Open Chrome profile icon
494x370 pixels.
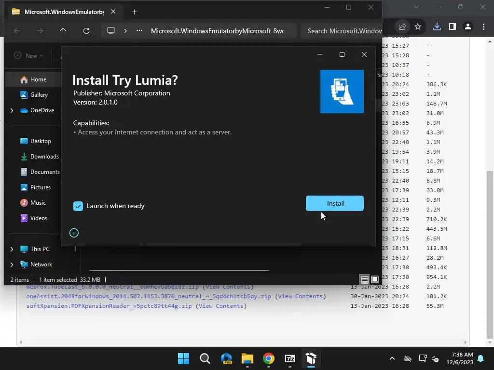468,27
